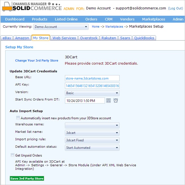Expand the Import pricing rule dropdown
The height and width of the screenshot is (185, 185).
tap(92, 140)
